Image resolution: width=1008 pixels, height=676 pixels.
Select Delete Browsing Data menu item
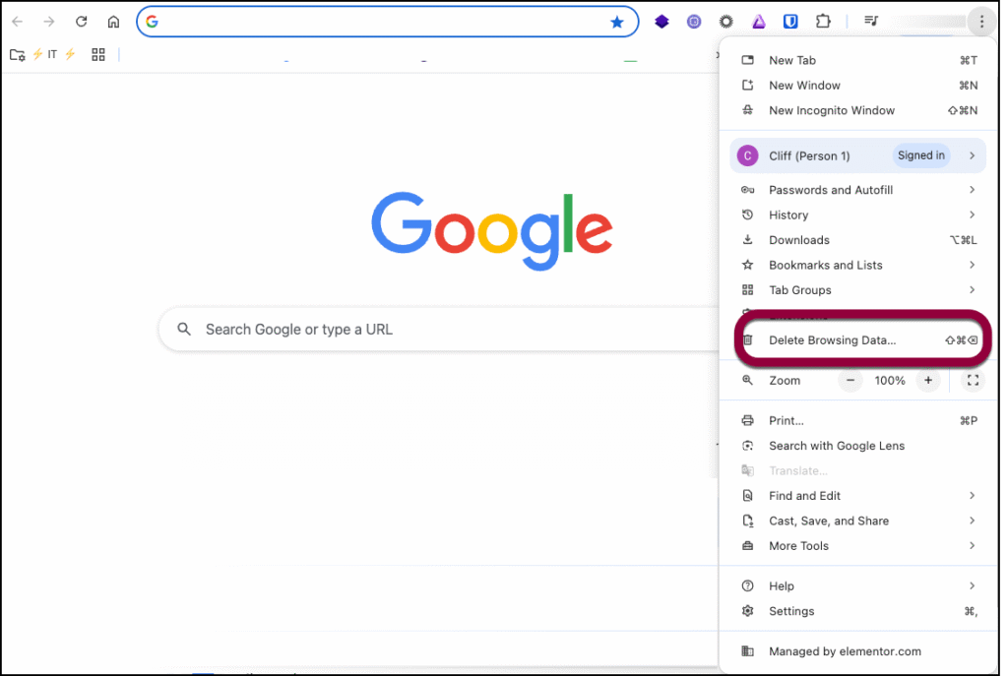tap(833, 340)
